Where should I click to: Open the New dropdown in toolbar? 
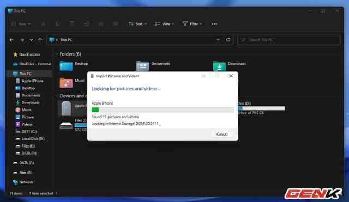point(21,24)
